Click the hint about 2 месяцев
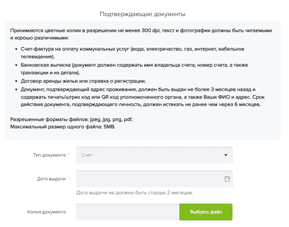The height and width of the screenshot is (227, 289). 135,192
